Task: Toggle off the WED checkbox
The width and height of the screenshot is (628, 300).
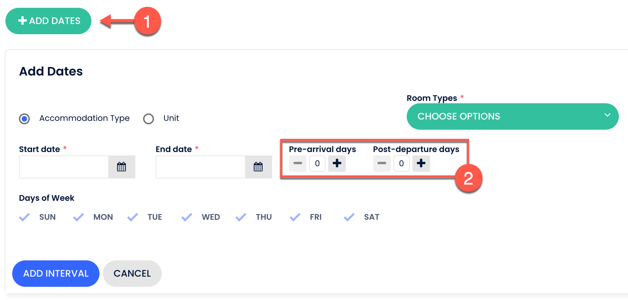Action: 186,217
